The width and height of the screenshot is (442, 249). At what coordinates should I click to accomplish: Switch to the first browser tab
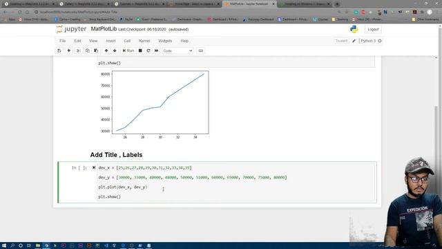28,4
